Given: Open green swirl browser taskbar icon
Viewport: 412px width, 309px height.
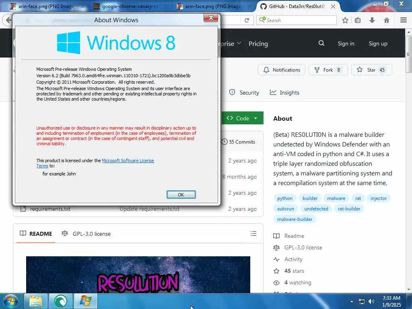Looking at the screenshot, I should (61, 301).
